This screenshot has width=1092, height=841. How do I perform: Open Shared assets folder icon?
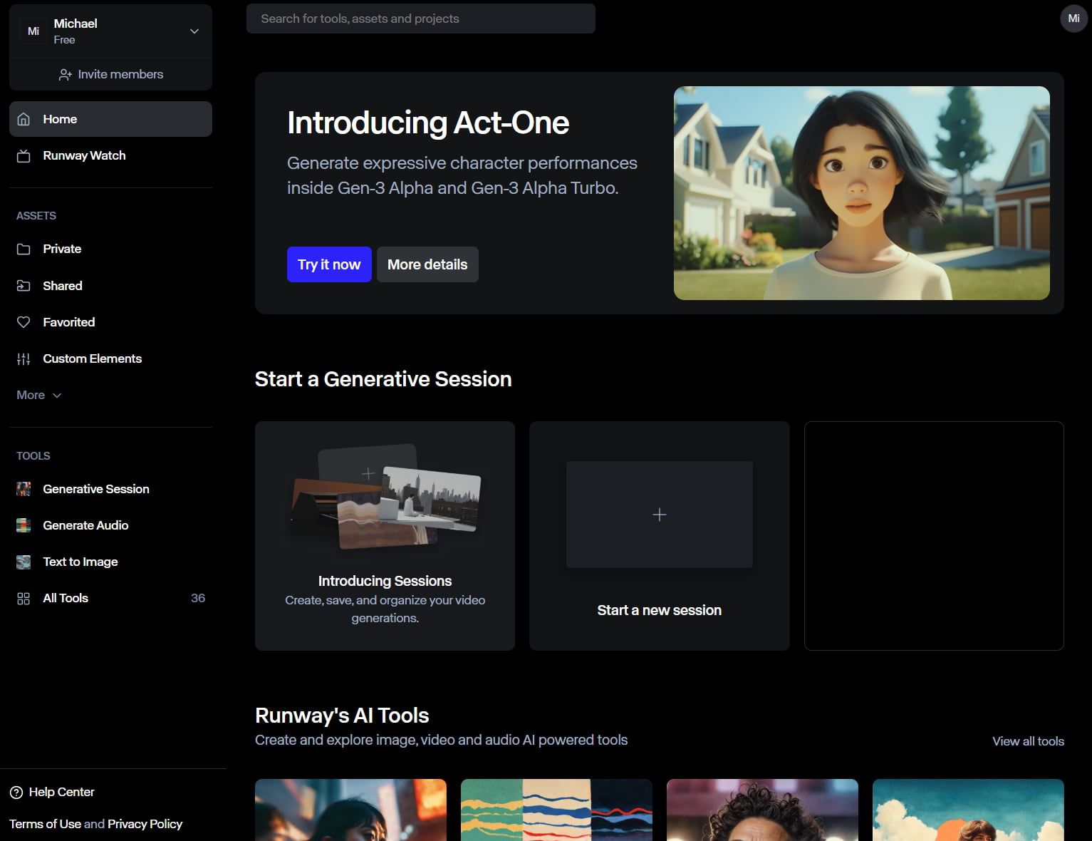[24, 286]
